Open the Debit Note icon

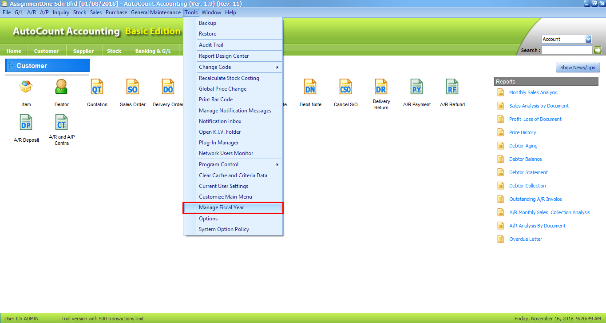pyautogui.click(x=310, y=87)
